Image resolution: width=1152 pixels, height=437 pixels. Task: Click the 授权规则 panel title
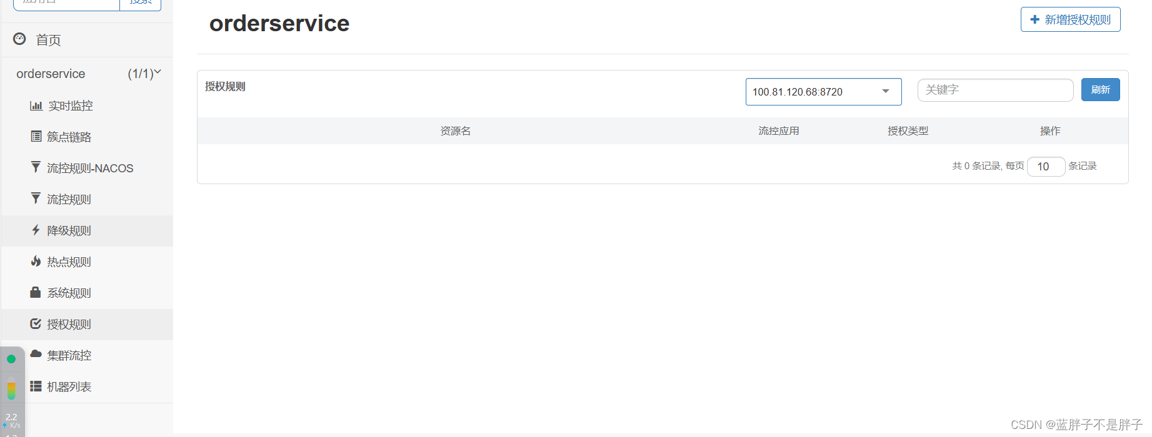[x=225, y=86]
